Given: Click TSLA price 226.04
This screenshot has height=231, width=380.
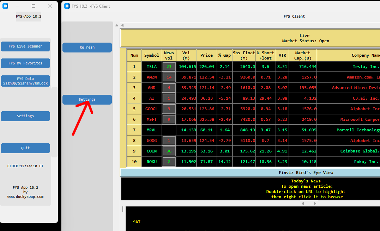Looking at the screenshot, I should click(207, 67).
